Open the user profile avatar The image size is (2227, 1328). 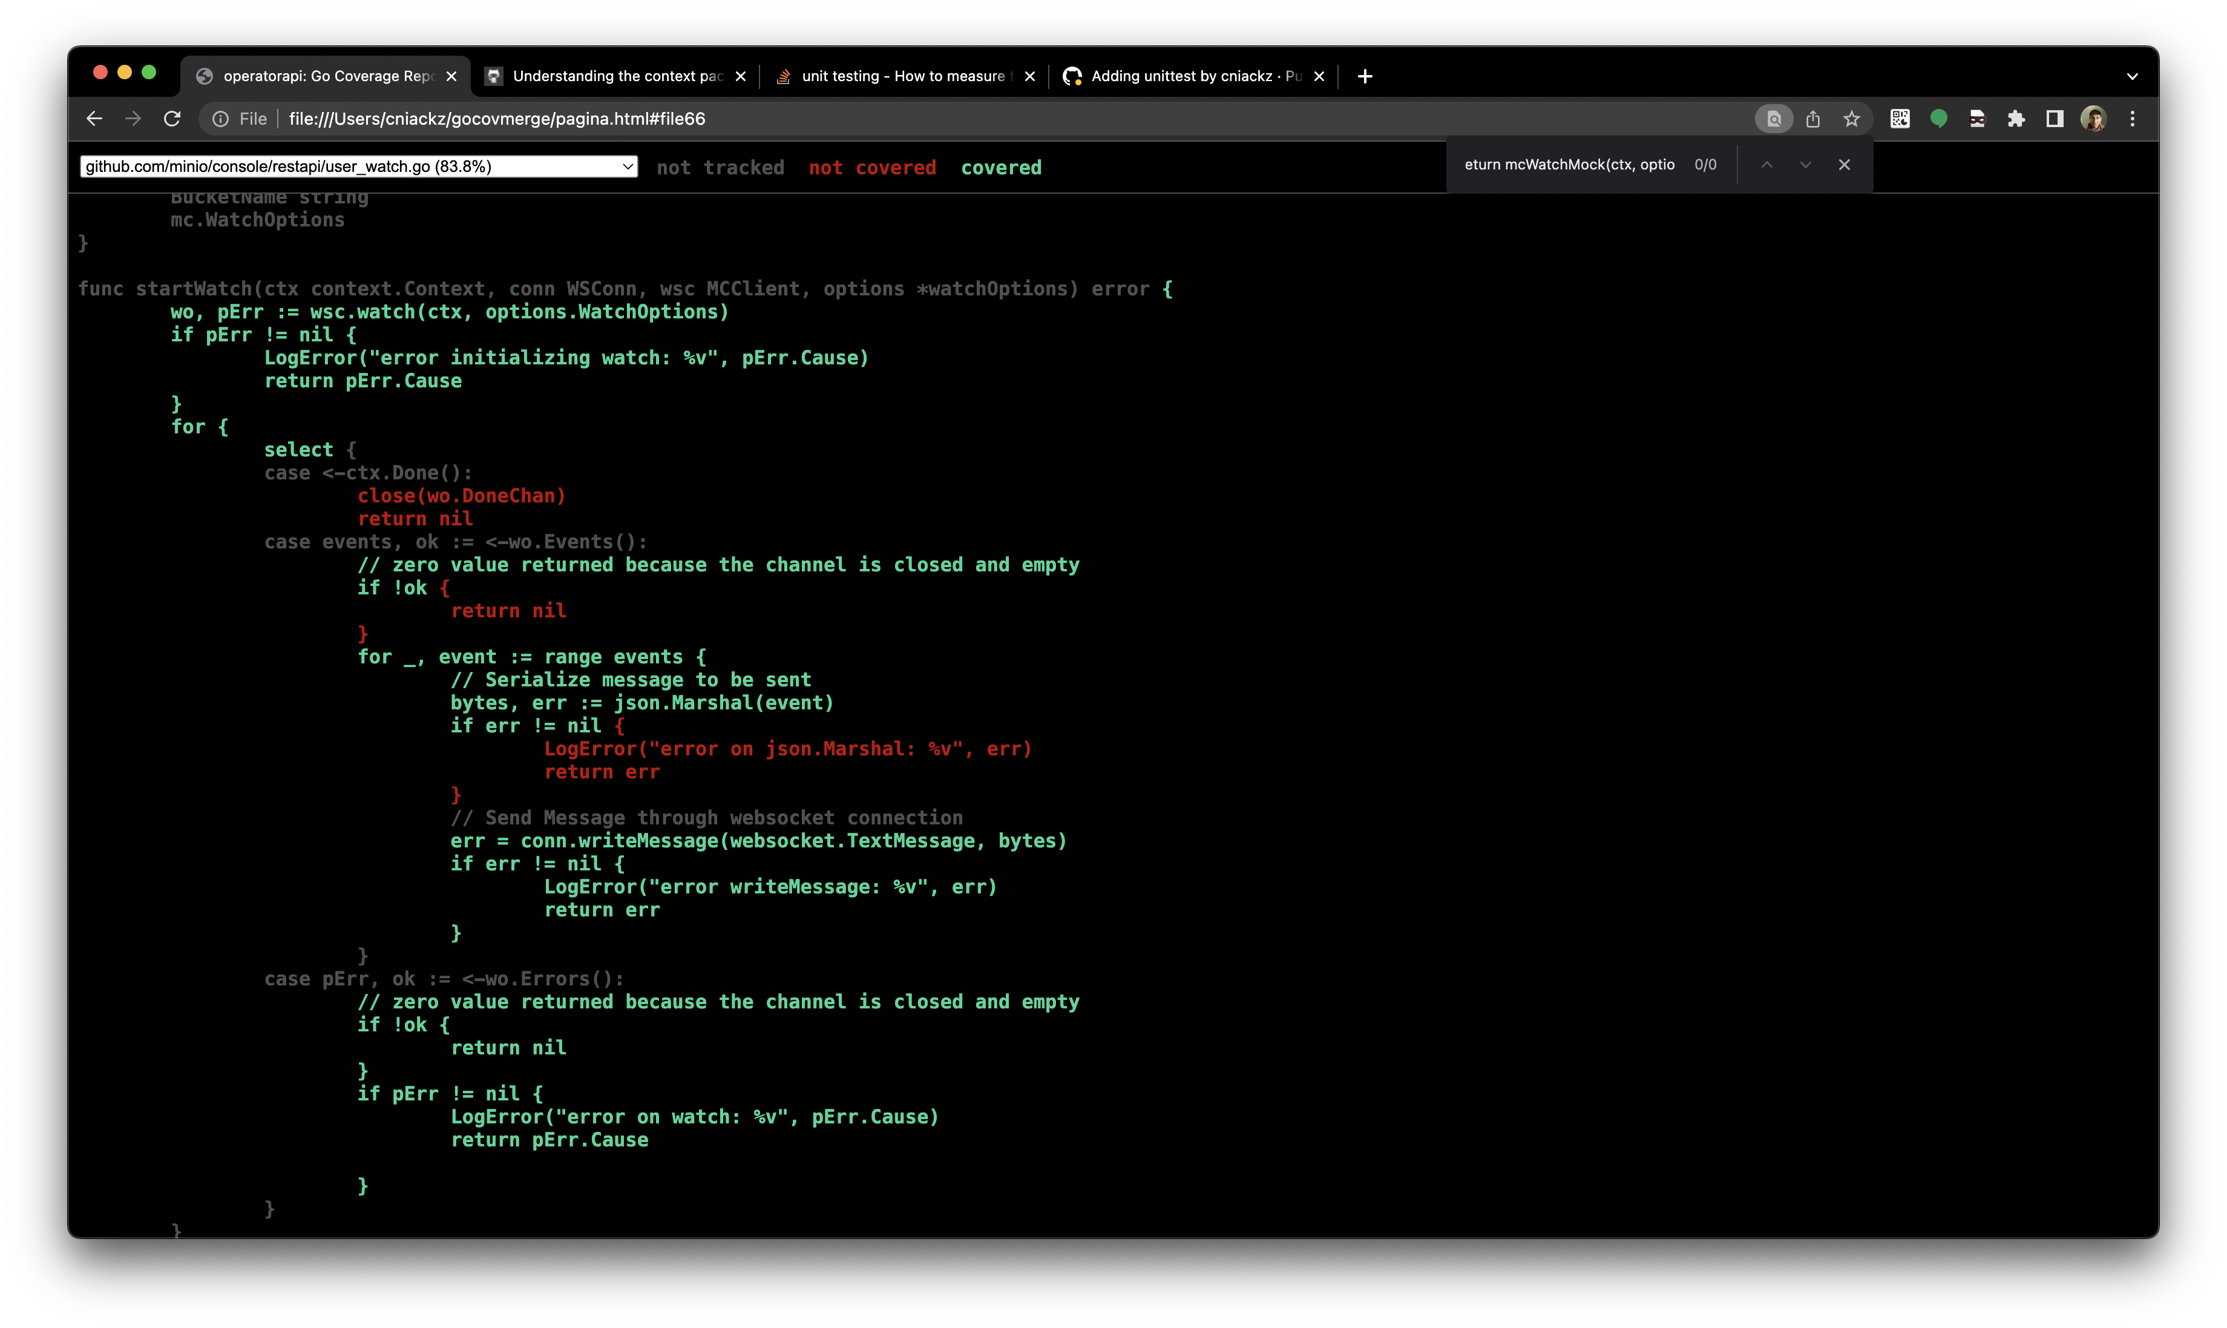pos(2093,119)
